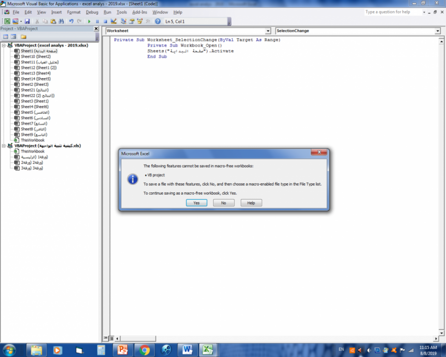Image resolution: width=446 pixels, height=357 pixels.
Task: Click the Toggle Folders icon in Project pane
Action: tap(23, 37)
